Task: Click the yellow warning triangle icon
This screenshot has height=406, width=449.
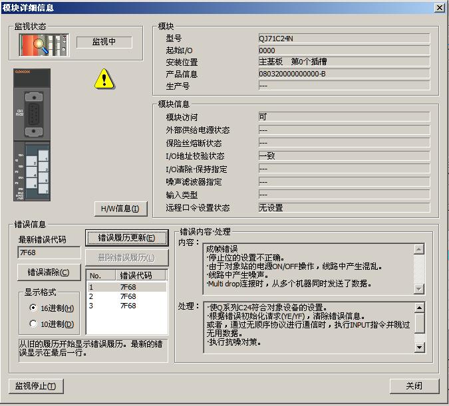Action: point(104,79)
